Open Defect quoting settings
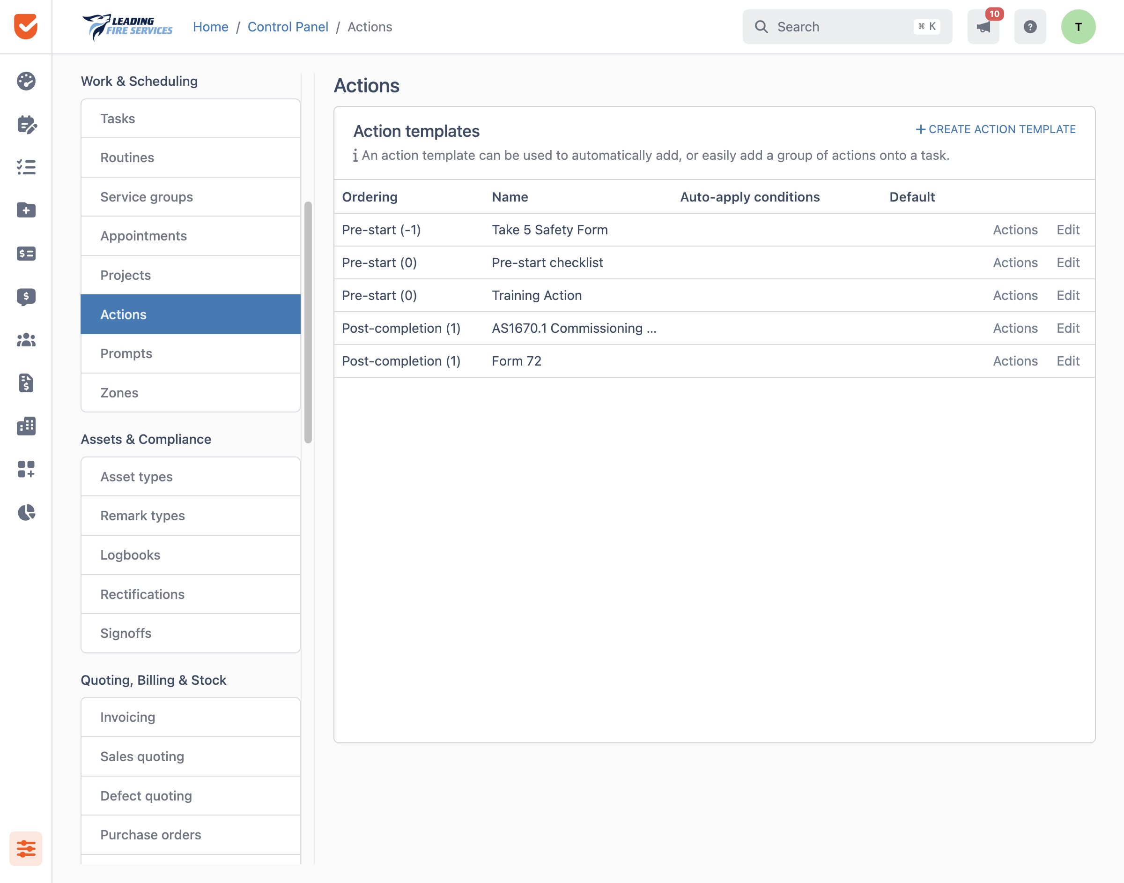The width and height of the screenshot is (1124, 883). pyautogui.click(x=191, y=796)
